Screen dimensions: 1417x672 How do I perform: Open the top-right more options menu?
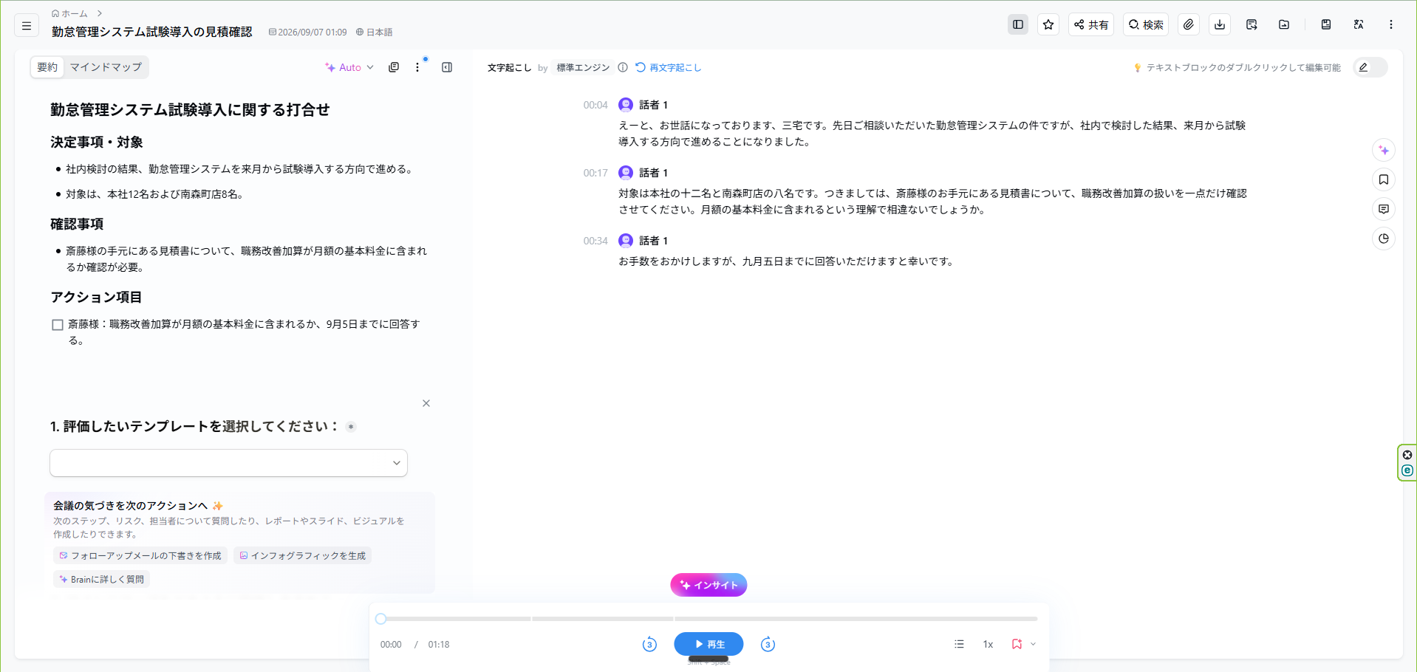tap(1390, 24)
